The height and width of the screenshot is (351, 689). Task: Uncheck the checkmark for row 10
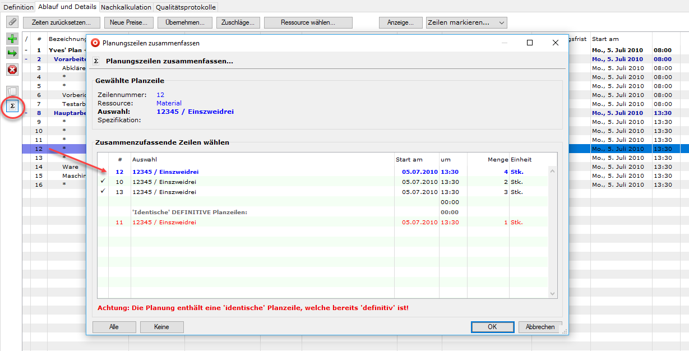[x=103, y=182]
